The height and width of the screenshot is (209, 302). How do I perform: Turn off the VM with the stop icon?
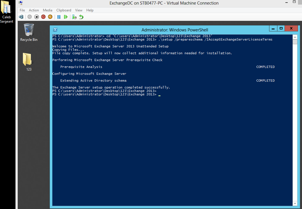(36, 17)
